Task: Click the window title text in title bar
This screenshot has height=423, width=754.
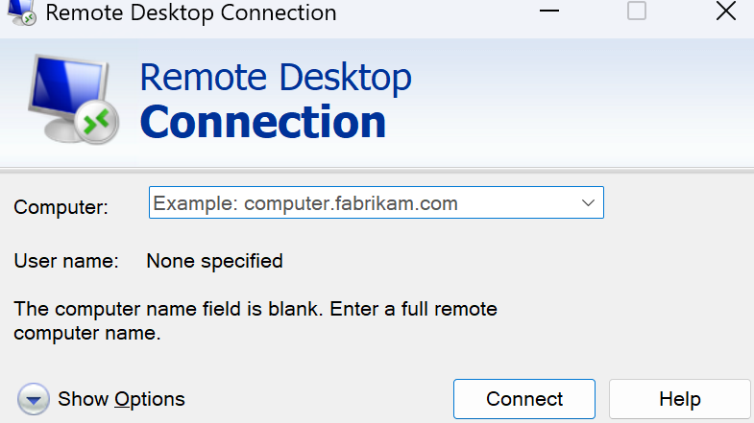Action: coord(191,12)
